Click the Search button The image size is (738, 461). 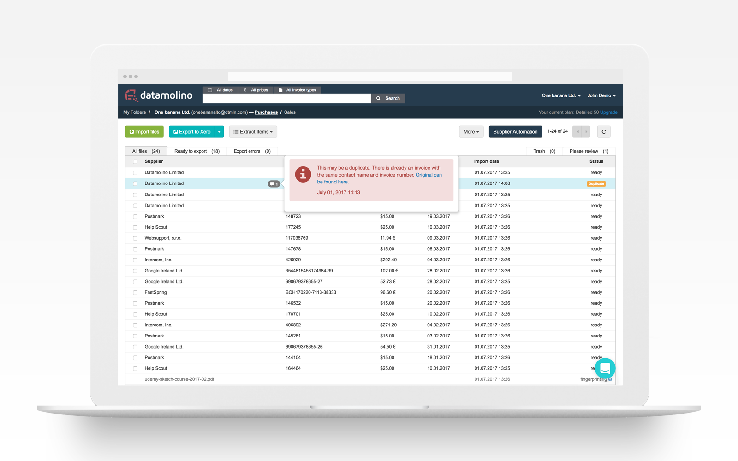[x=388, y=98]
